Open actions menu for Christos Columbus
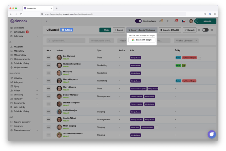 click(x=49, y=65)
